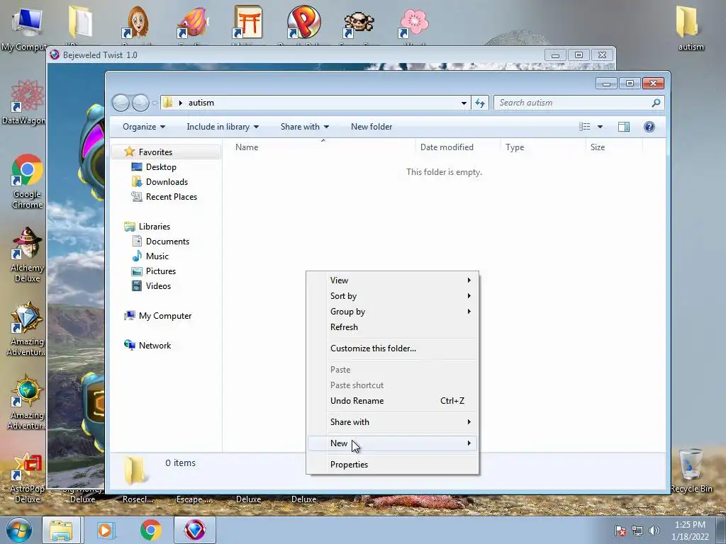The width and height of the screenshot is (726, 544).
Task: Expand breadcrumb arrow before autism
Action: pyautogui.click(x=181, y=103)
